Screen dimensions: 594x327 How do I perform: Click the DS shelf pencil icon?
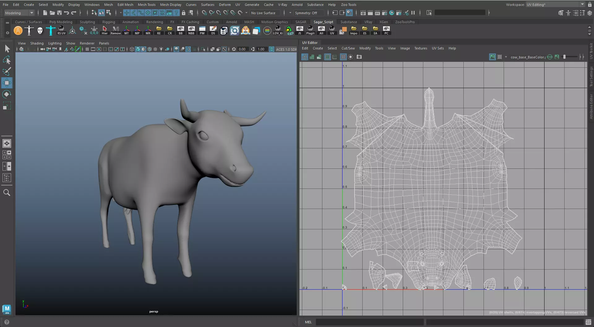(x=213, y=30)
